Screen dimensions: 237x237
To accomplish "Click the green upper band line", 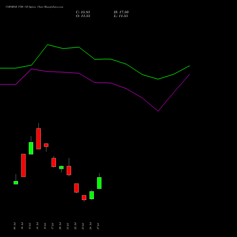I will 95,59.
